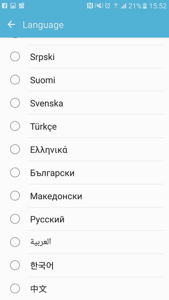Tap the Wi-Fi status icon
This screenshot has height=300, width=169.
(116, 6)
